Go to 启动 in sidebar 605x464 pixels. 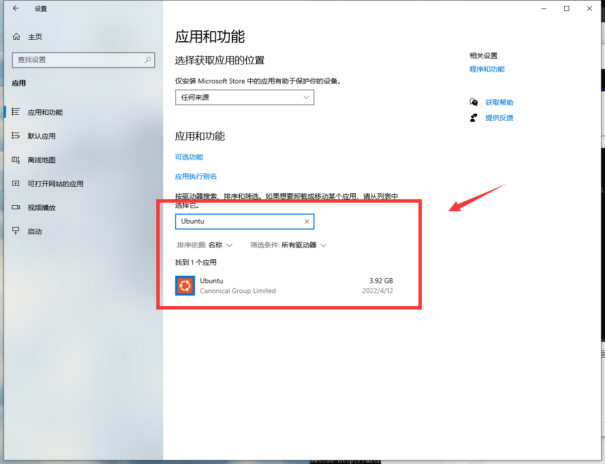click(35, 232)
